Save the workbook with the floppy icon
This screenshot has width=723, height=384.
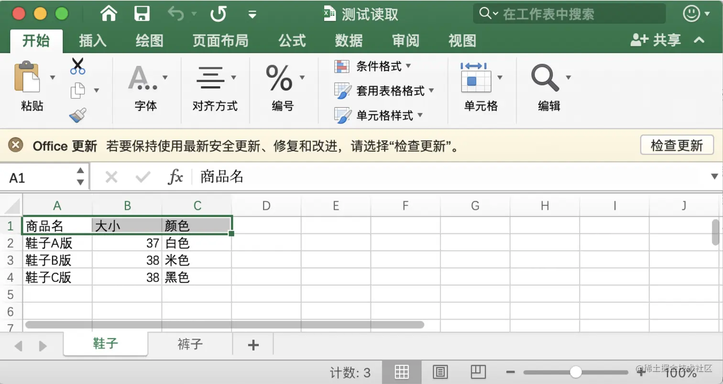(142, 13)
